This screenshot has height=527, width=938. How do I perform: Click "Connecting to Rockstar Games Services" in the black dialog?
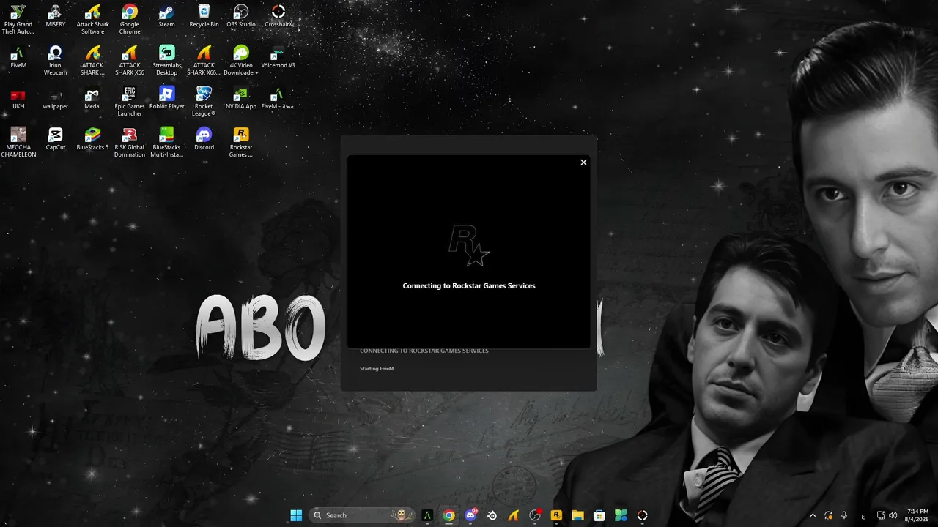pyautogui.click(x=469, y=286)
